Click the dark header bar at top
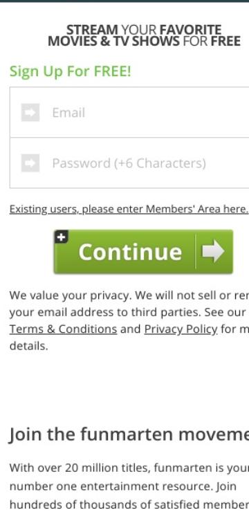Screen dimensions: 249x512 click(x=124, y=1)
